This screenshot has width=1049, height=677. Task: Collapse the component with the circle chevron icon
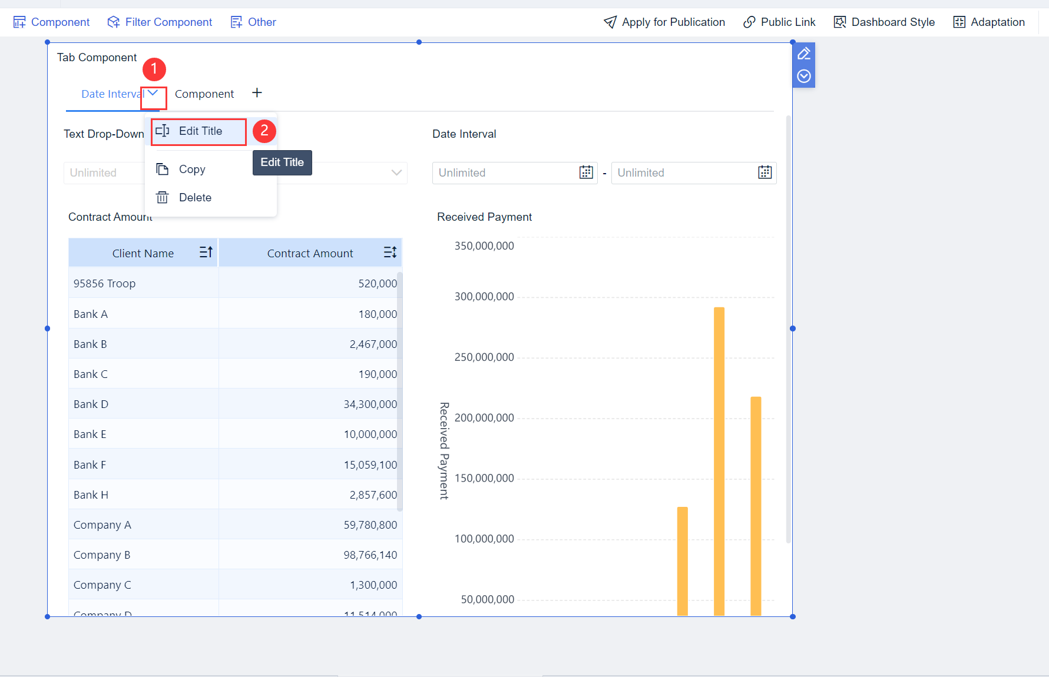coord(803,75)
